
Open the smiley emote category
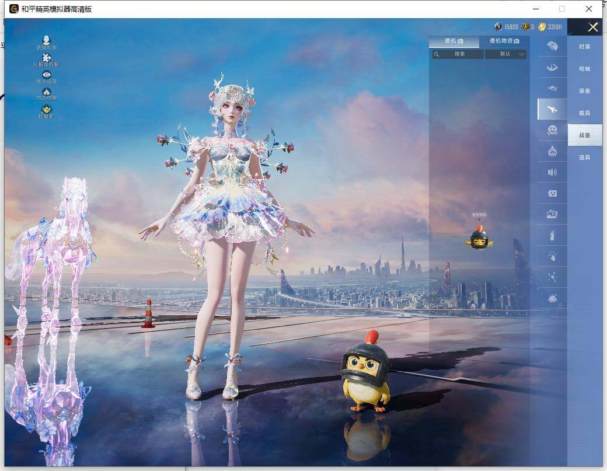pyautogui.click(x=552, y=130)
